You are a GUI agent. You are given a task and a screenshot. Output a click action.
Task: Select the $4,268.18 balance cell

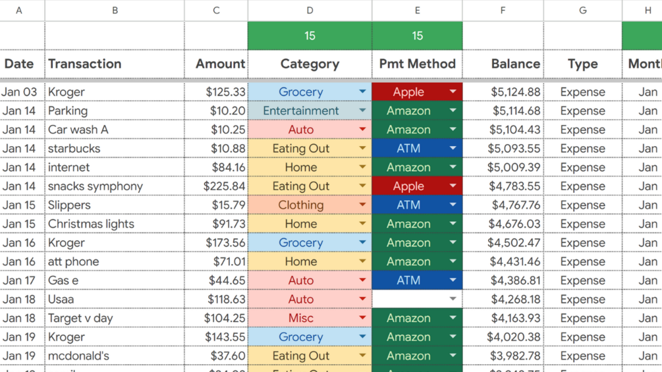[x=503, y=299]
